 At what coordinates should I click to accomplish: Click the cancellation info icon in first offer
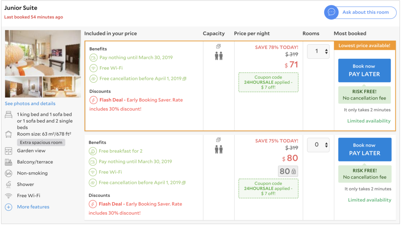[x=184, y=79]
